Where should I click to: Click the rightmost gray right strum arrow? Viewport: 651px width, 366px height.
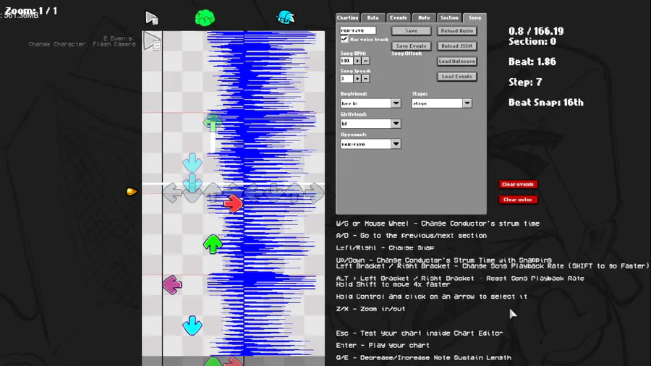click(x=315, y=192)
